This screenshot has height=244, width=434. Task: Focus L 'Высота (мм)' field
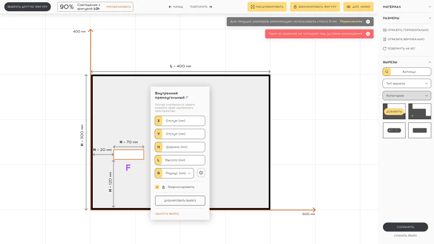coord(180,160)
